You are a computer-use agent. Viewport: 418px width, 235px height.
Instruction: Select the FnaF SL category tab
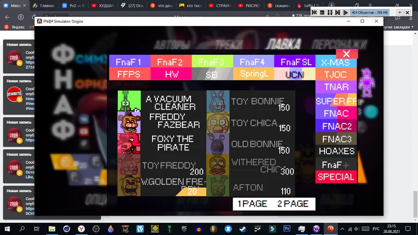[x=294, y=62]
